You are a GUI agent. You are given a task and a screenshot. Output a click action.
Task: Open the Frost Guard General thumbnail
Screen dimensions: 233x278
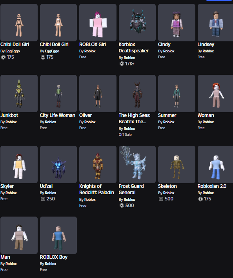(x=137, y=164)
